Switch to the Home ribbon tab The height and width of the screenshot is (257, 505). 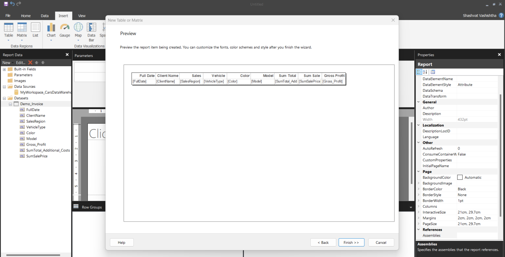click(26, 15)
